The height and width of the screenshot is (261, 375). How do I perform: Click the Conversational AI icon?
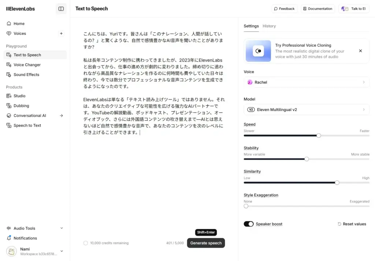(9, 115)
